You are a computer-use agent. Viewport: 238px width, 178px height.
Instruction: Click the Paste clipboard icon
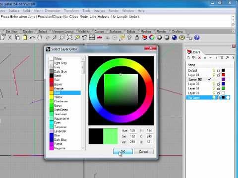coord(25,38)
